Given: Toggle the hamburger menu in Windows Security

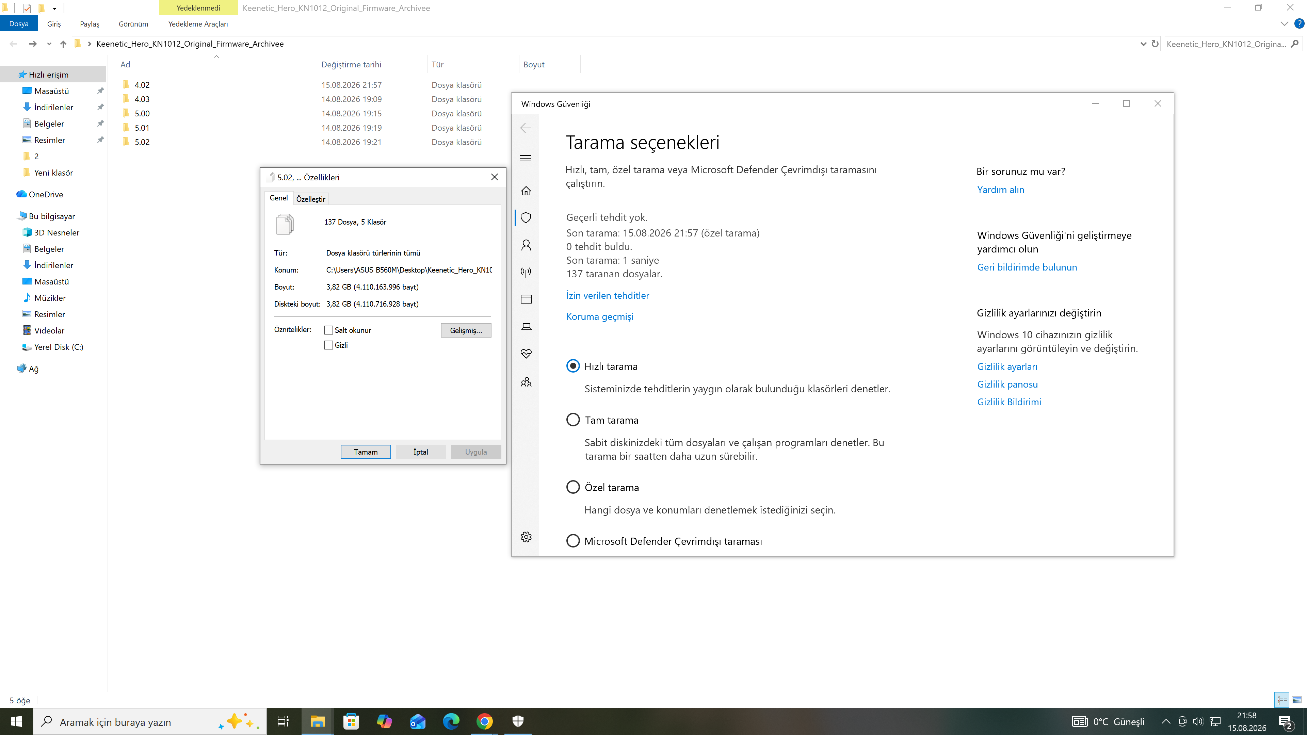Looking at the screenshot, I should click(526, 158).
